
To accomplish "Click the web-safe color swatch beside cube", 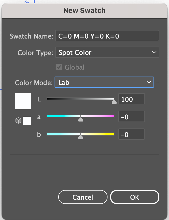I will point(27,121).
